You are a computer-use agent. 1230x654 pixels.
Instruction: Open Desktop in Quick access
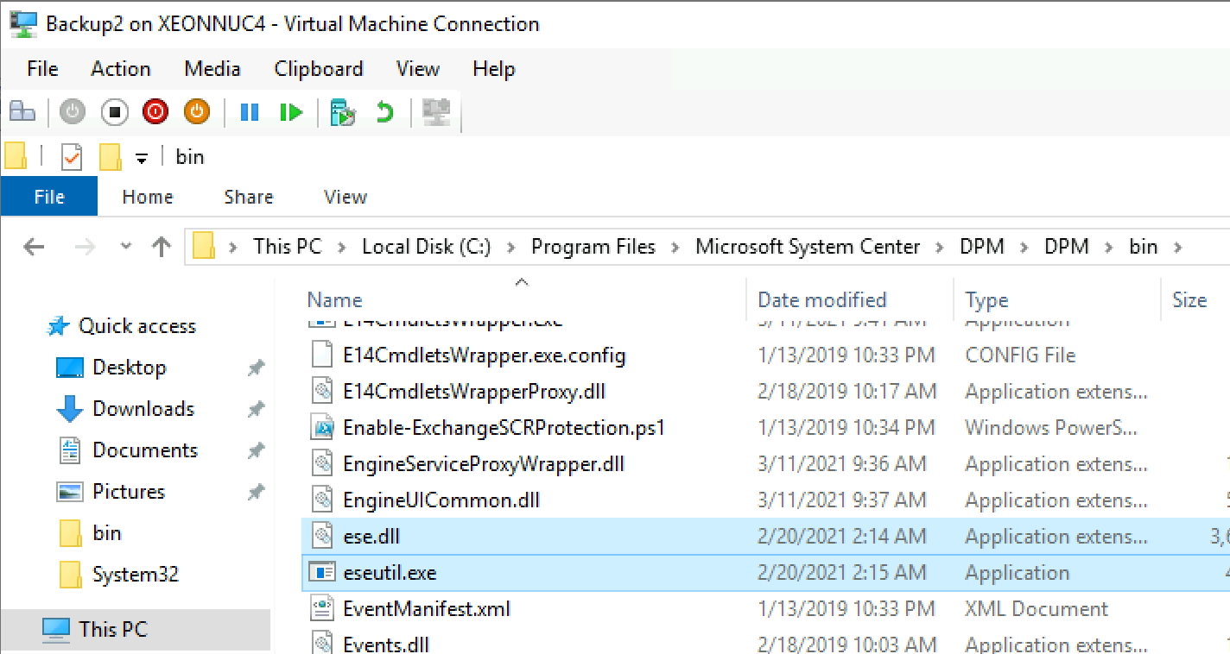[x=129, y=368]
